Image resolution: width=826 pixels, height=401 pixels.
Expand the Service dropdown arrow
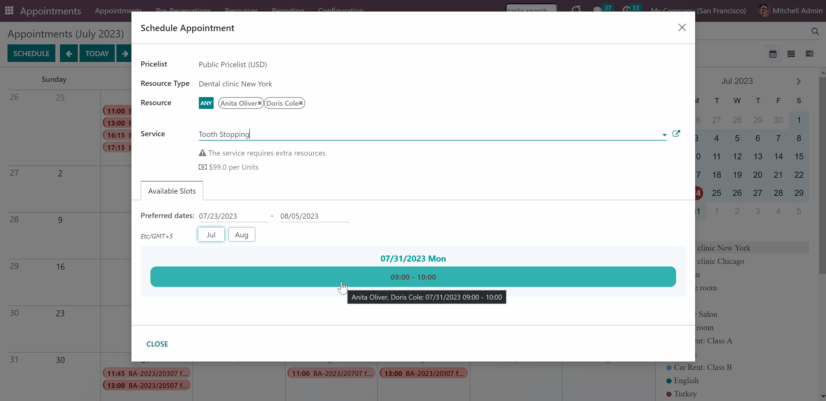[x=664, y=135]
